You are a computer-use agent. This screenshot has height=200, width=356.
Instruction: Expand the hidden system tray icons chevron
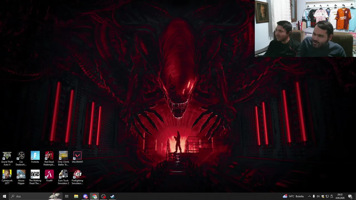[x=309, y=196]
